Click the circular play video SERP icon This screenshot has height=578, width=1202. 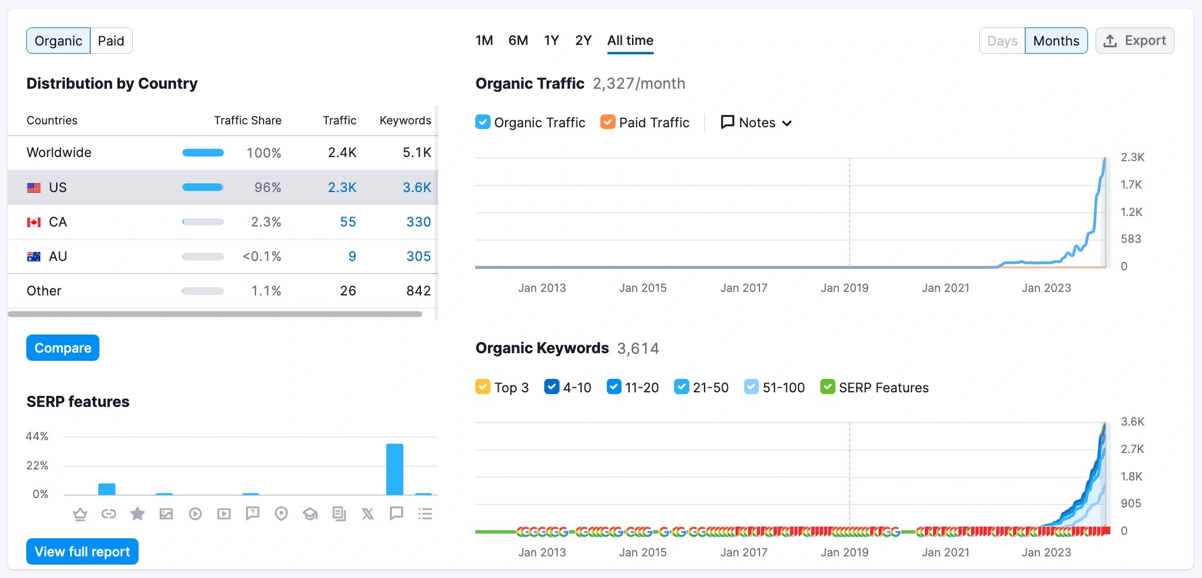195,514
